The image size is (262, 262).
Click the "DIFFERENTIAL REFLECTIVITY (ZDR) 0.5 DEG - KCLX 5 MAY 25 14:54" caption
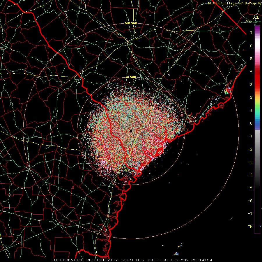coord(132,260)
